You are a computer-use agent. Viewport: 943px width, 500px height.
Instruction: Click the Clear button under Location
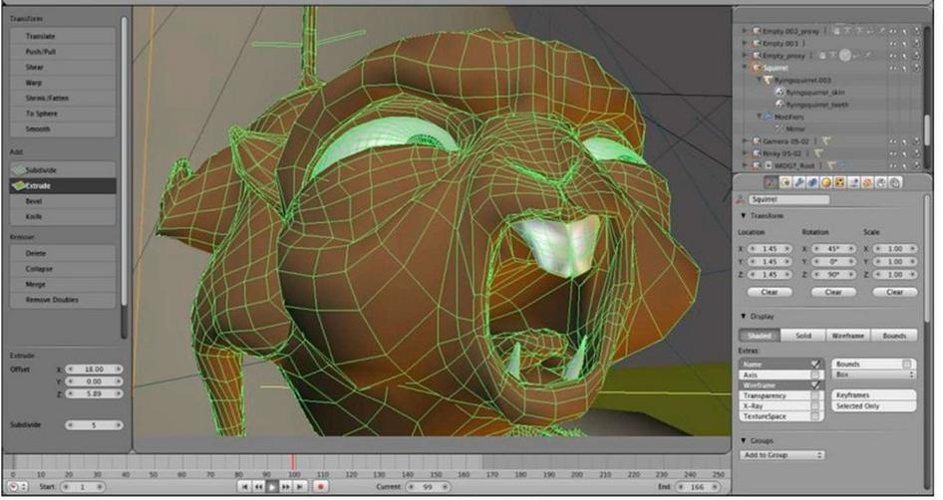click(x=770, y=292)
